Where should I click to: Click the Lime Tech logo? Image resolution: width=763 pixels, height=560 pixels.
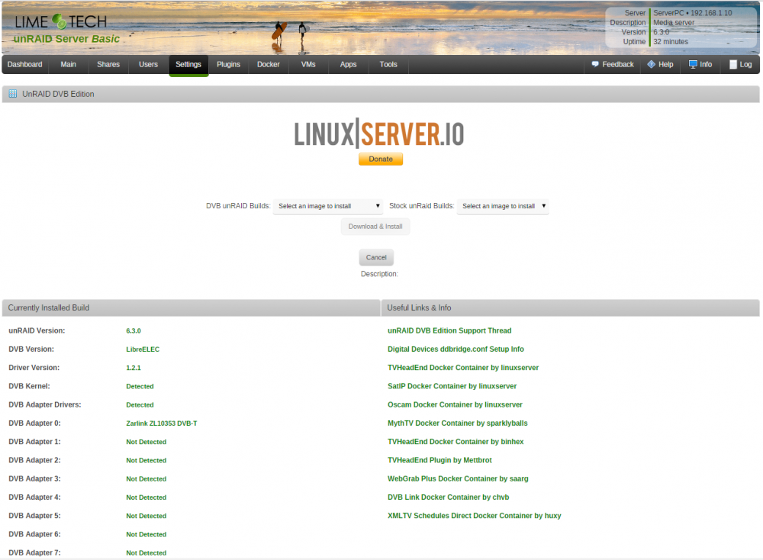pos(61,21)
